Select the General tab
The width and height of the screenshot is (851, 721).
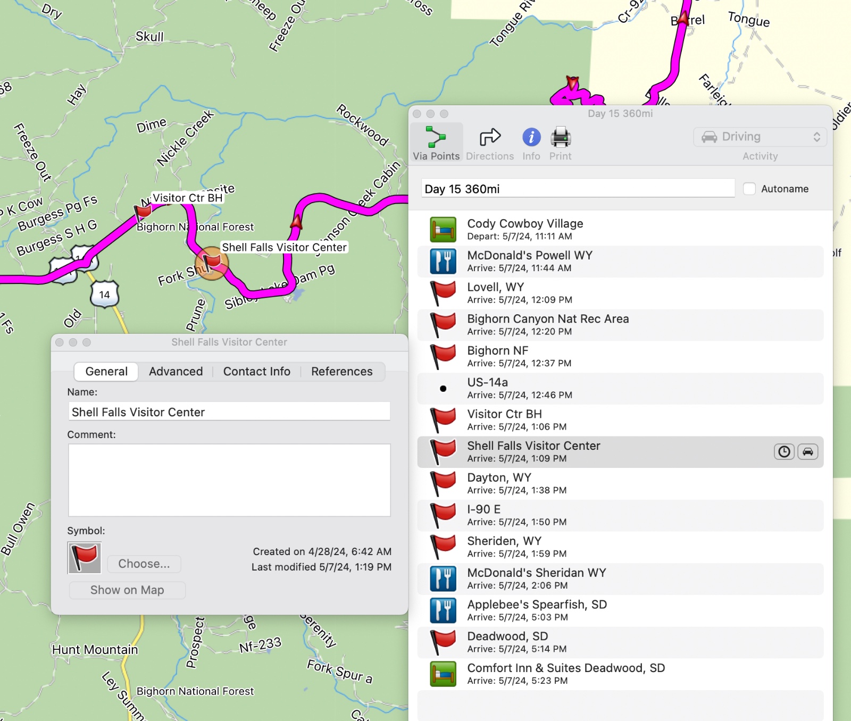[106, 372]
